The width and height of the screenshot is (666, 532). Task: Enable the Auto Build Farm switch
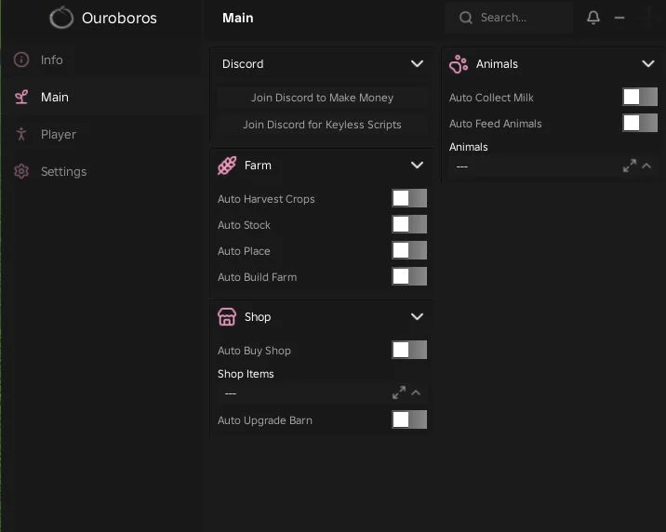click(x=409, y=276)
